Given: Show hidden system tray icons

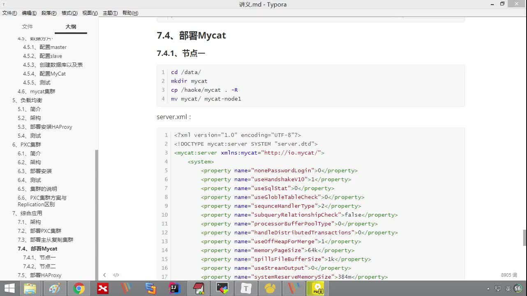Looking at the screenshot, I should [x=488, y=289].
